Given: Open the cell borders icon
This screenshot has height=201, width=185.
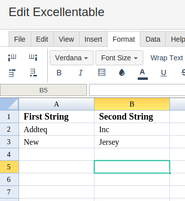Looking at the screenshot, I should (102, 72).
